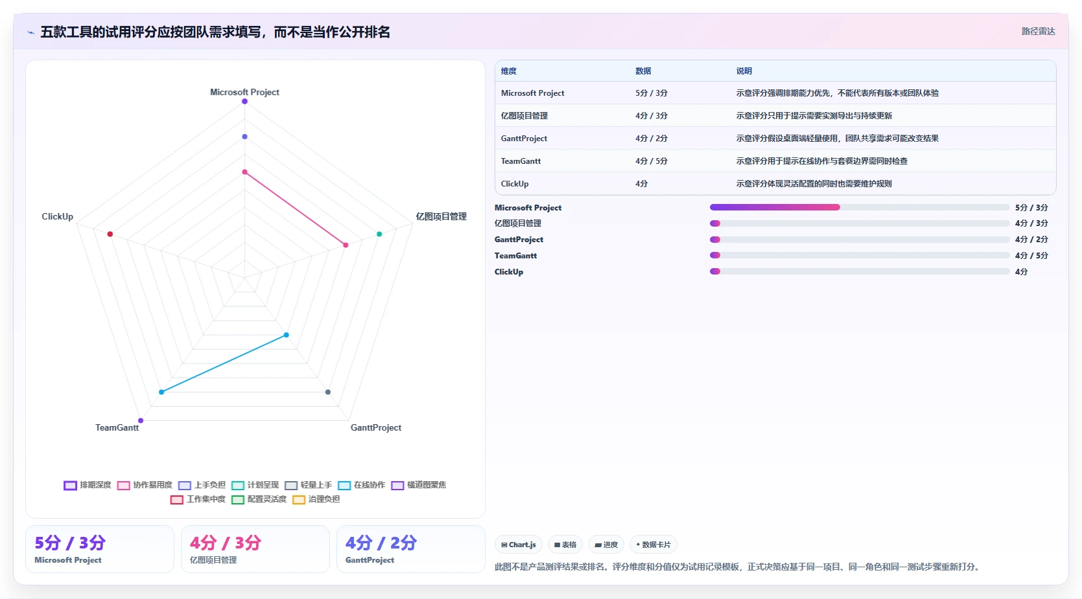The image size is (1082, 599).
Task: Click the Chart.js chip
Action: (x=519, y=545)
